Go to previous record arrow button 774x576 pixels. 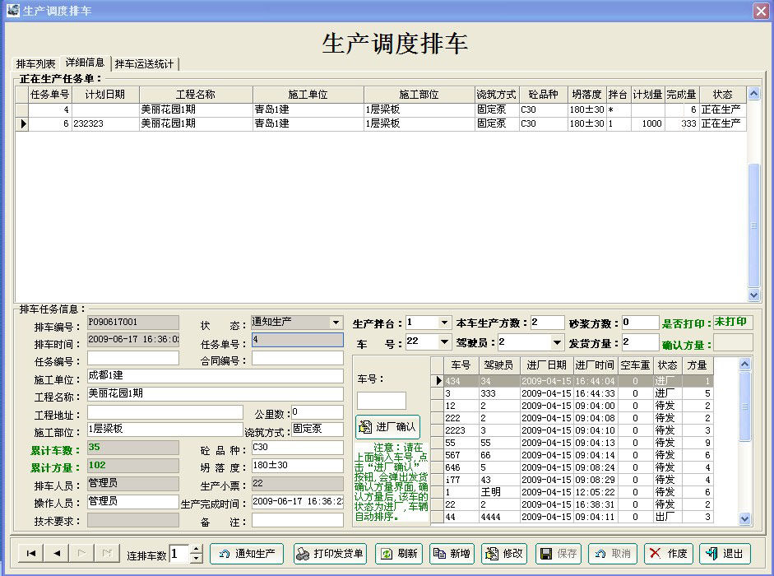tap(57, 553)
